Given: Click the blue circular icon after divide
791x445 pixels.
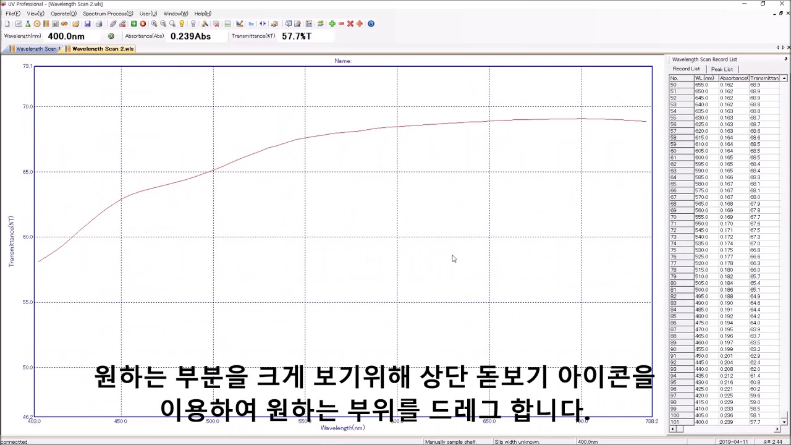Looking at the screenshot, I should coord(371,23).
